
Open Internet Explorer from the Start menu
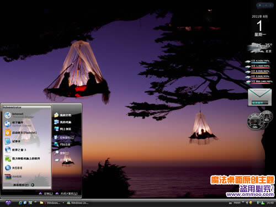coord(18,115)
